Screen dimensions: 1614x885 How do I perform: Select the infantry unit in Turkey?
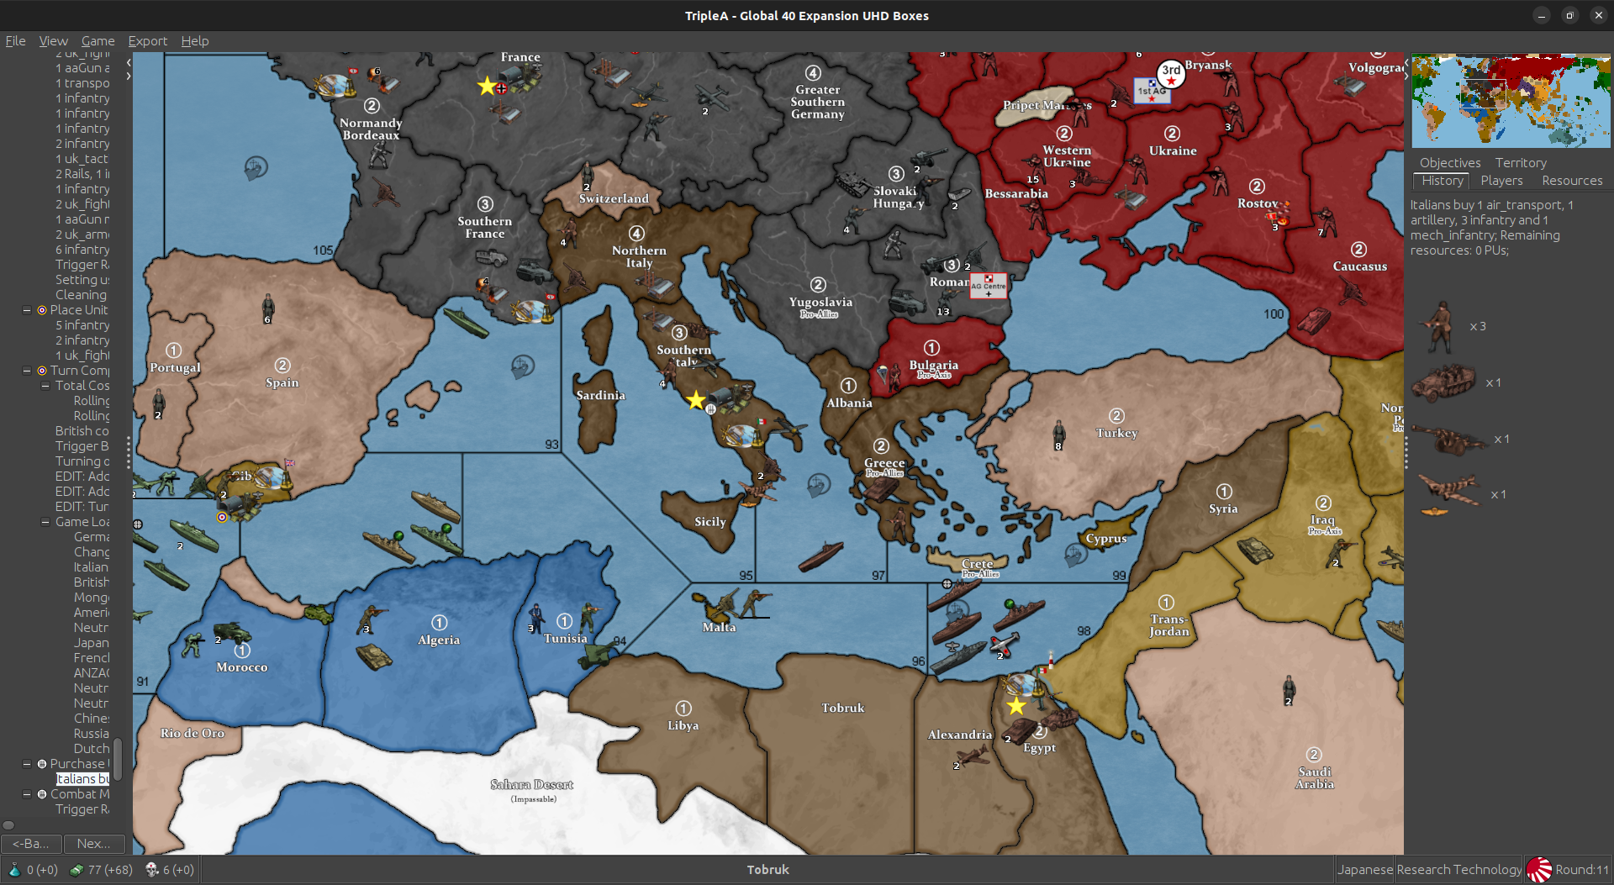point(1059,435)
